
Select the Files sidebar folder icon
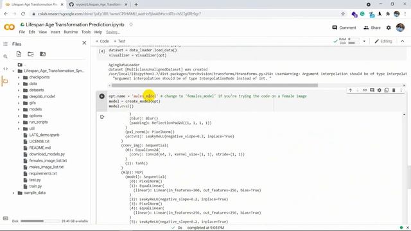pos(5,81)
